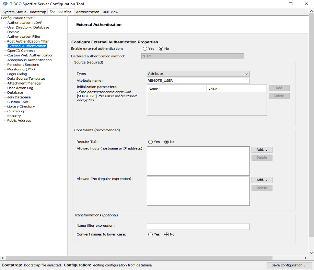The height and width of the screenshot is (270, 314).
Task: Click the TIBCO Spotfire app icon in title bar
Action: (x=5, y=4)
